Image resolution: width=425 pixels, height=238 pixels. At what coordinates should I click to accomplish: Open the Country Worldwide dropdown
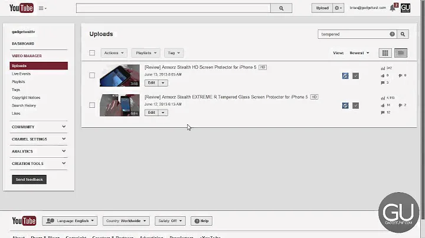(x=126, y=221)
